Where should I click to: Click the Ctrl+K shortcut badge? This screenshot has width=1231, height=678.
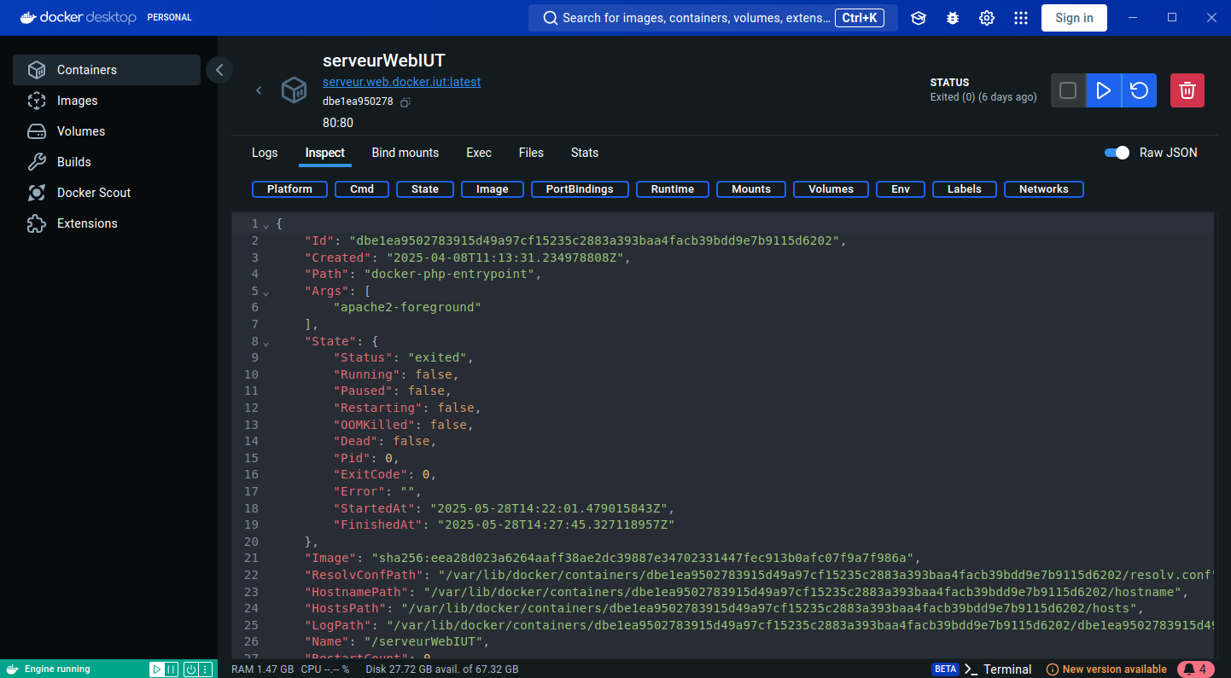(x=860, y=18)
